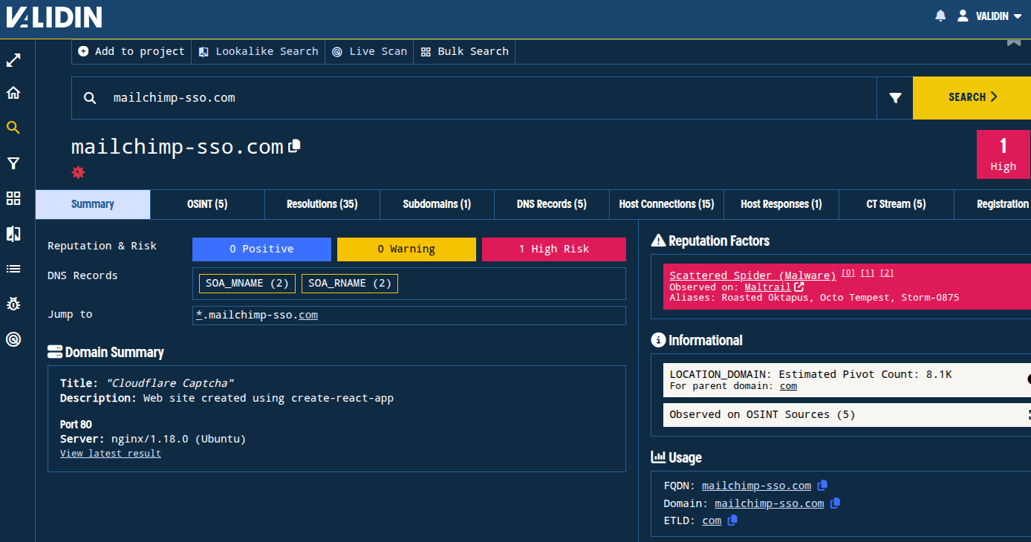Click the 0 Warning reputation bar
The image size is (1031, 542).
[x=406, y=249]
